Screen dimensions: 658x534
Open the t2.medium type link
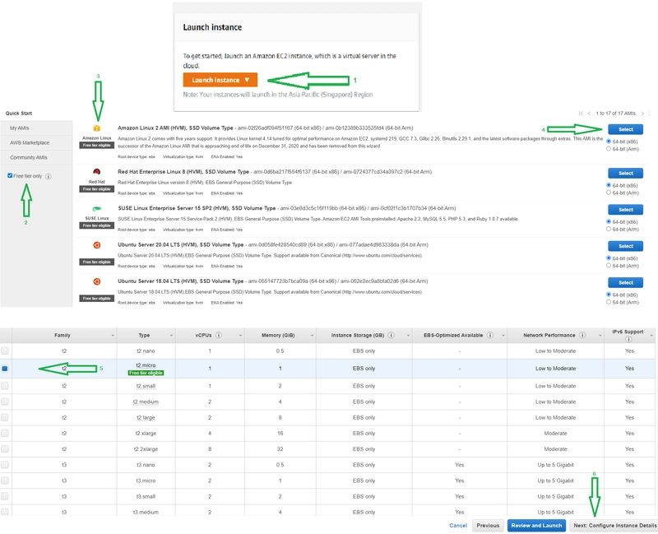coord(146,402)
